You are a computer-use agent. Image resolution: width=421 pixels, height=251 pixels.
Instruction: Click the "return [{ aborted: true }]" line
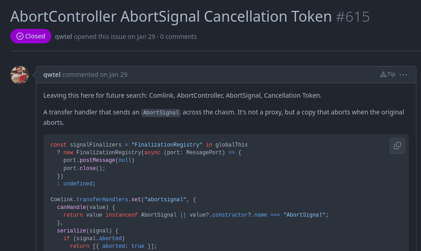[x=113, y=246]
